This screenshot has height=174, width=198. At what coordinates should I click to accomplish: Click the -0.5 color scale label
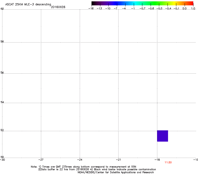click(159, 9)
